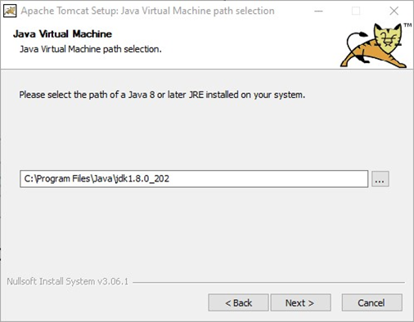
Task: Close the Apache Tomcat Setup window
Action: pos(394,11)
